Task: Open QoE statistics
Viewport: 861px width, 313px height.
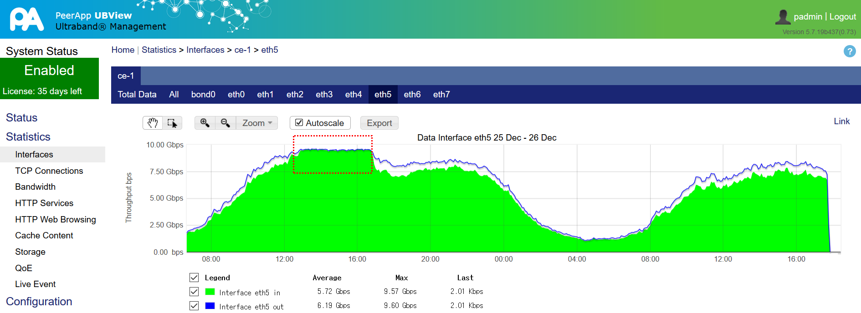Action: click(x=24, y=268)
